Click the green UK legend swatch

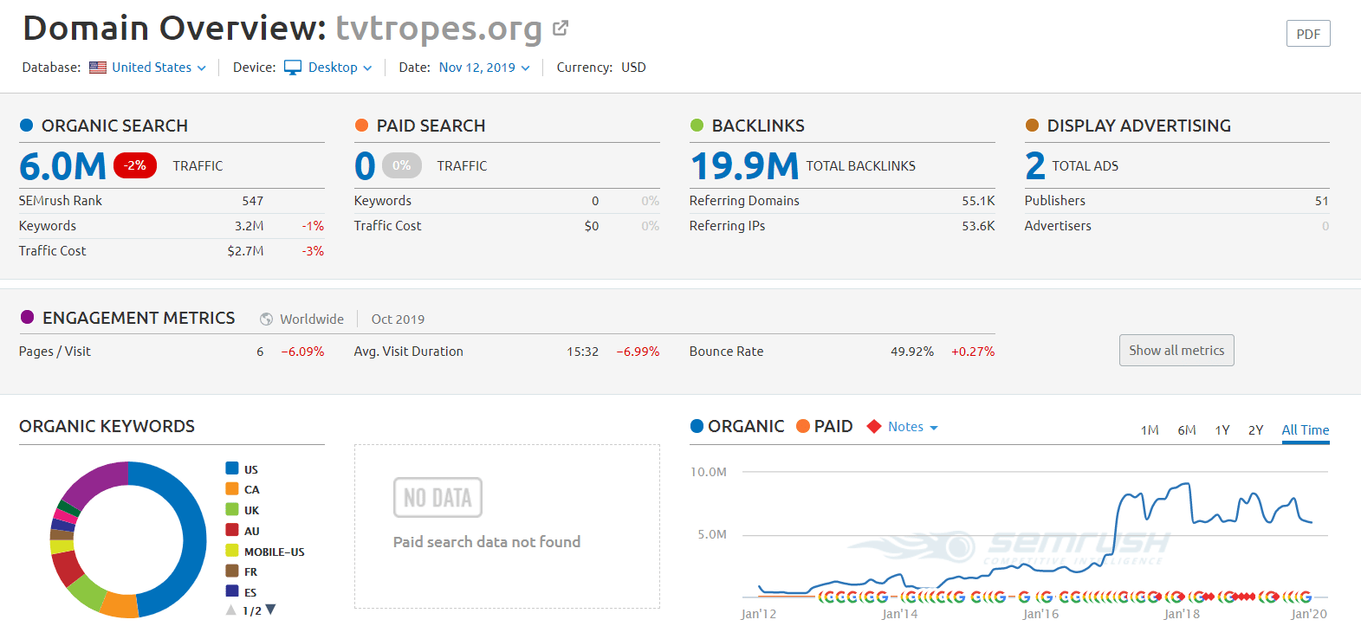click(232, 509)
